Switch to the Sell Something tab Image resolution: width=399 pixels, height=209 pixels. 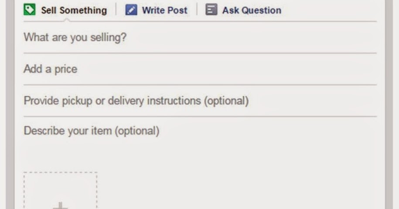(65, 10)
